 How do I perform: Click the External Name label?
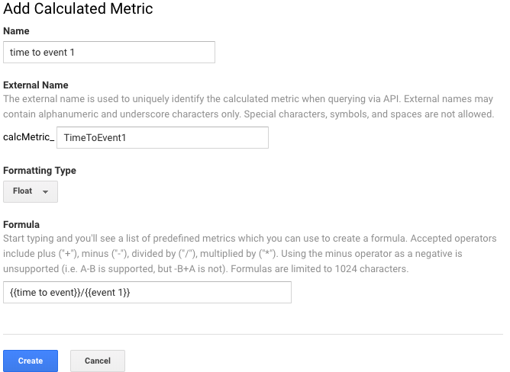point(36,85)
